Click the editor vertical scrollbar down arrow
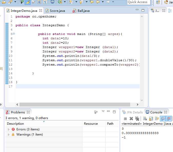The height and width of the screenshot is (152, 173). (x=142, y=100)
